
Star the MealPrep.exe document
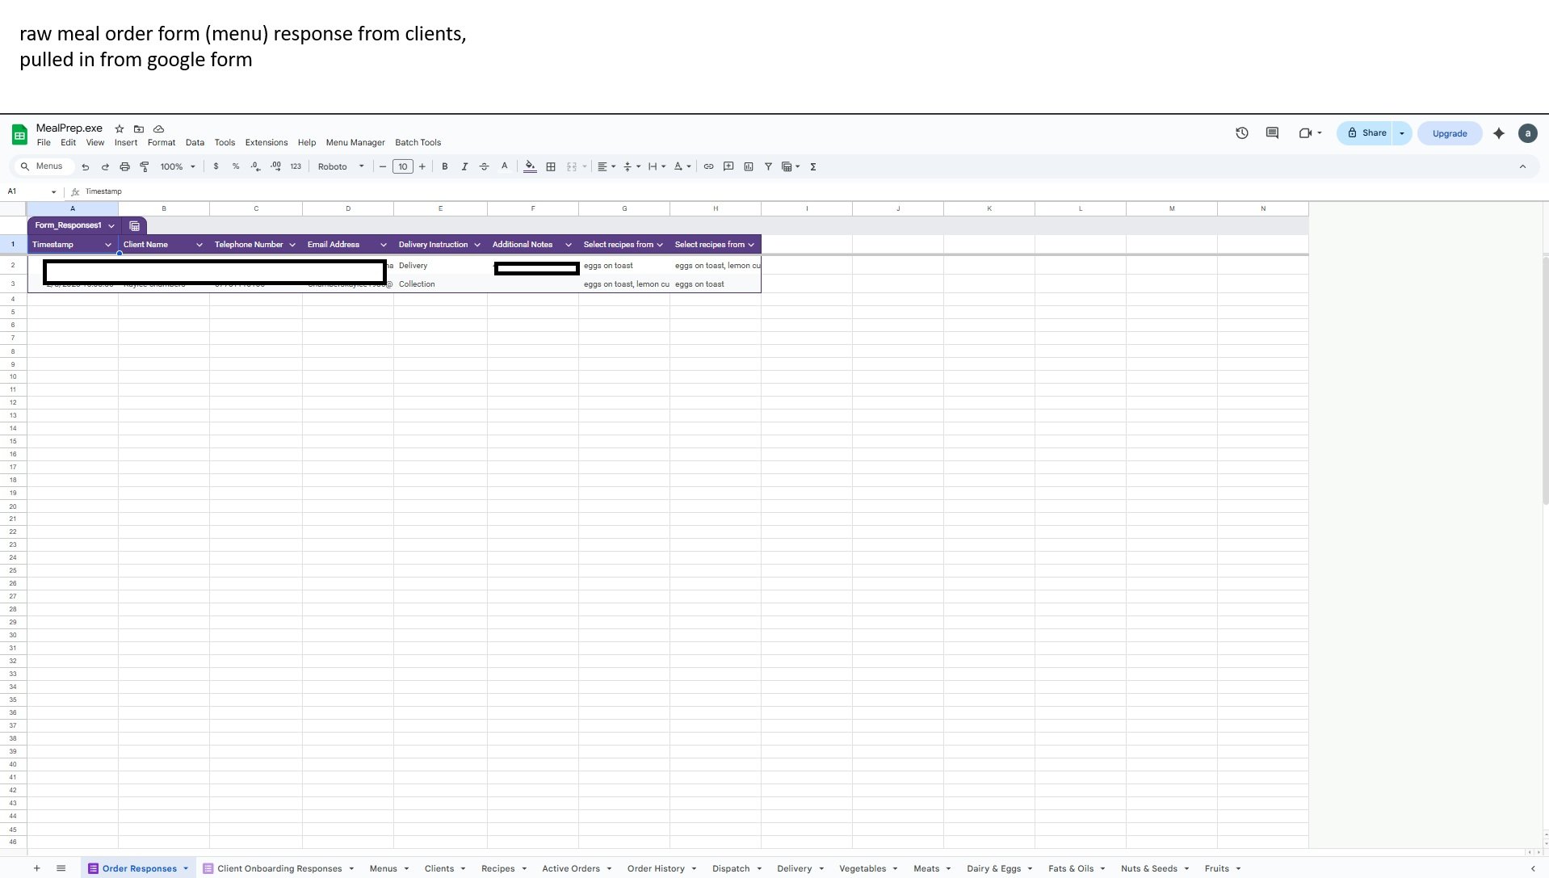point(120,128)
